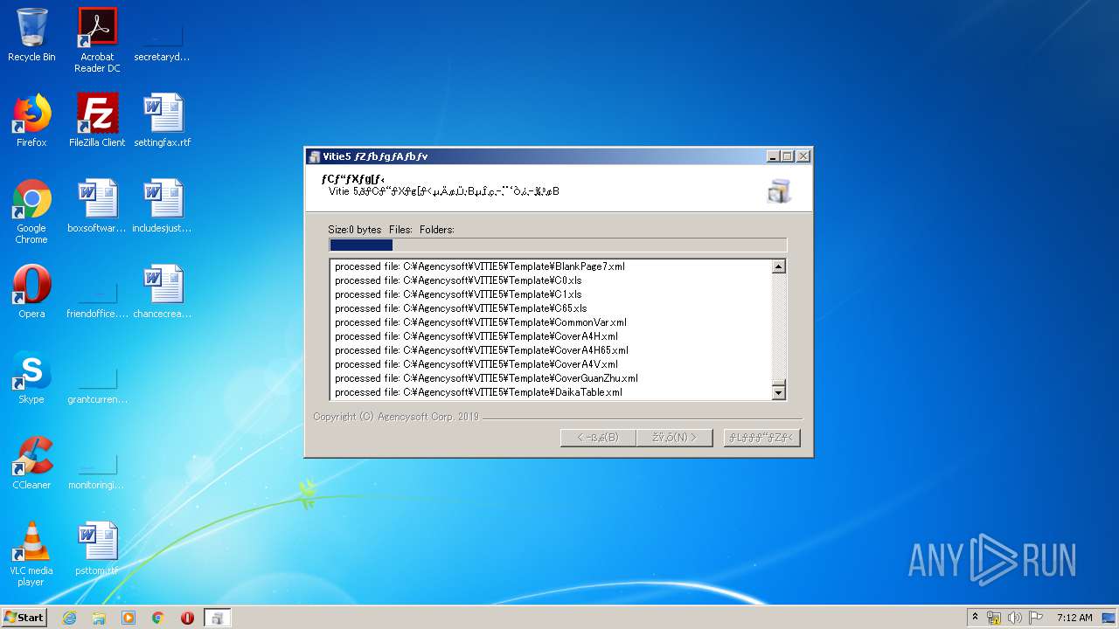This screenshot has height=629, width=1119.
Task: Click the Vitie5 setup progress bar
Action: click(558, 245)
